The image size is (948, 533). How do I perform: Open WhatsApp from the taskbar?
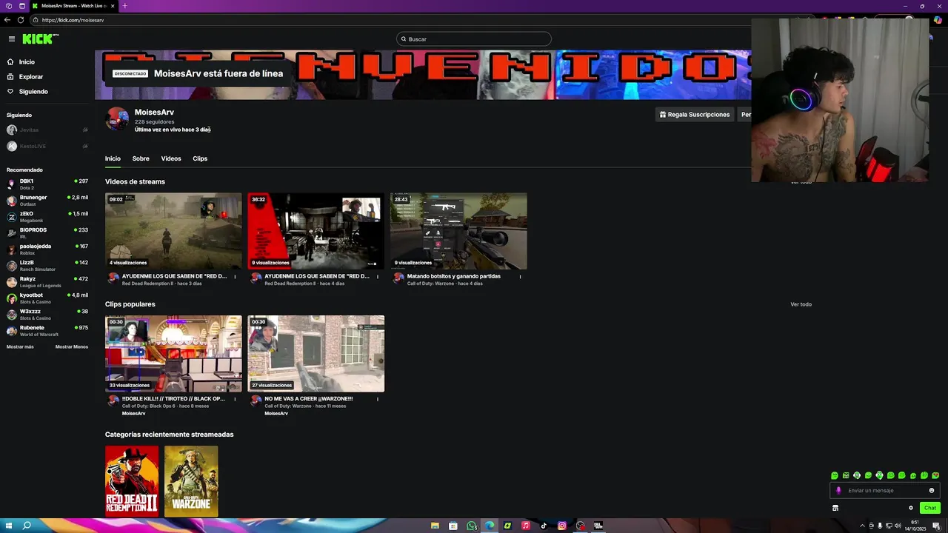(x=472, y=526)
